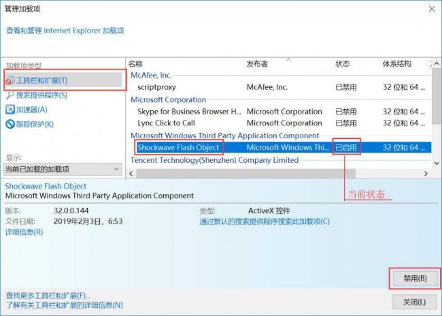Click 通过默认的搜索提供程序搜索此加载项(C) link
Viewport: 442px width, 316px height.
(x=265, y=221)
